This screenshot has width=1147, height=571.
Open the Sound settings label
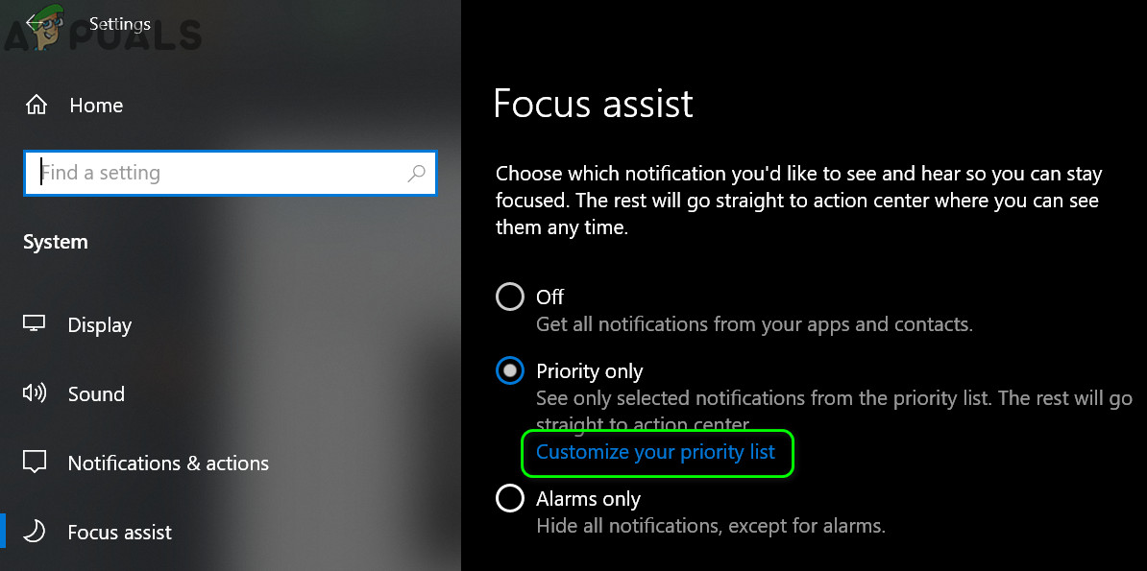pyautogui.click(x=96, y=394)
